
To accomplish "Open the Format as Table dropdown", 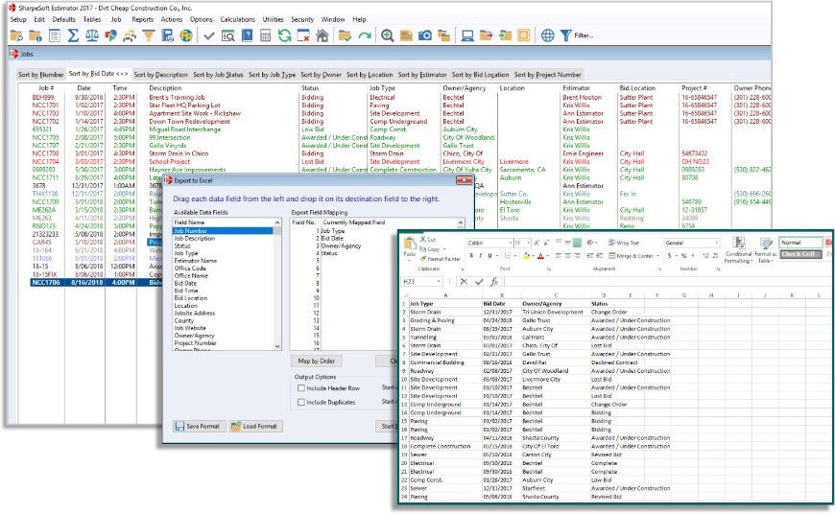I will click(x=765, y=250).
